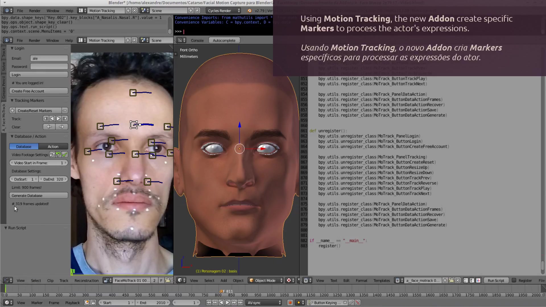
Task: Click the Generate Database button
Action: click(38, 195)
